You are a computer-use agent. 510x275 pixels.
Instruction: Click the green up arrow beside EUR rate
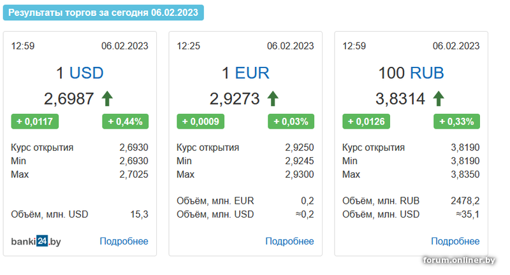pyautogui.click(x=273, y=99)
